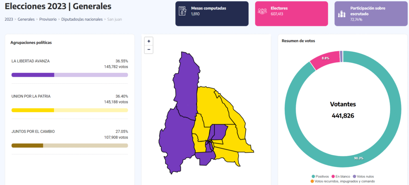Select LA LIBERTAD AVANZA party name
The image size is (409, 185).
point(30,61)
